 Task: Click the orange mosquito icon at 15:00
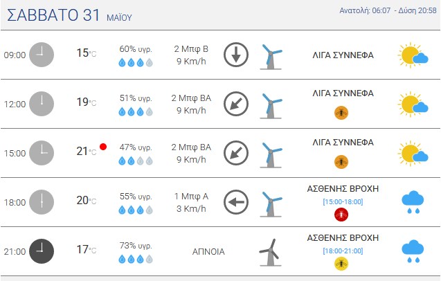click(341, 162)
